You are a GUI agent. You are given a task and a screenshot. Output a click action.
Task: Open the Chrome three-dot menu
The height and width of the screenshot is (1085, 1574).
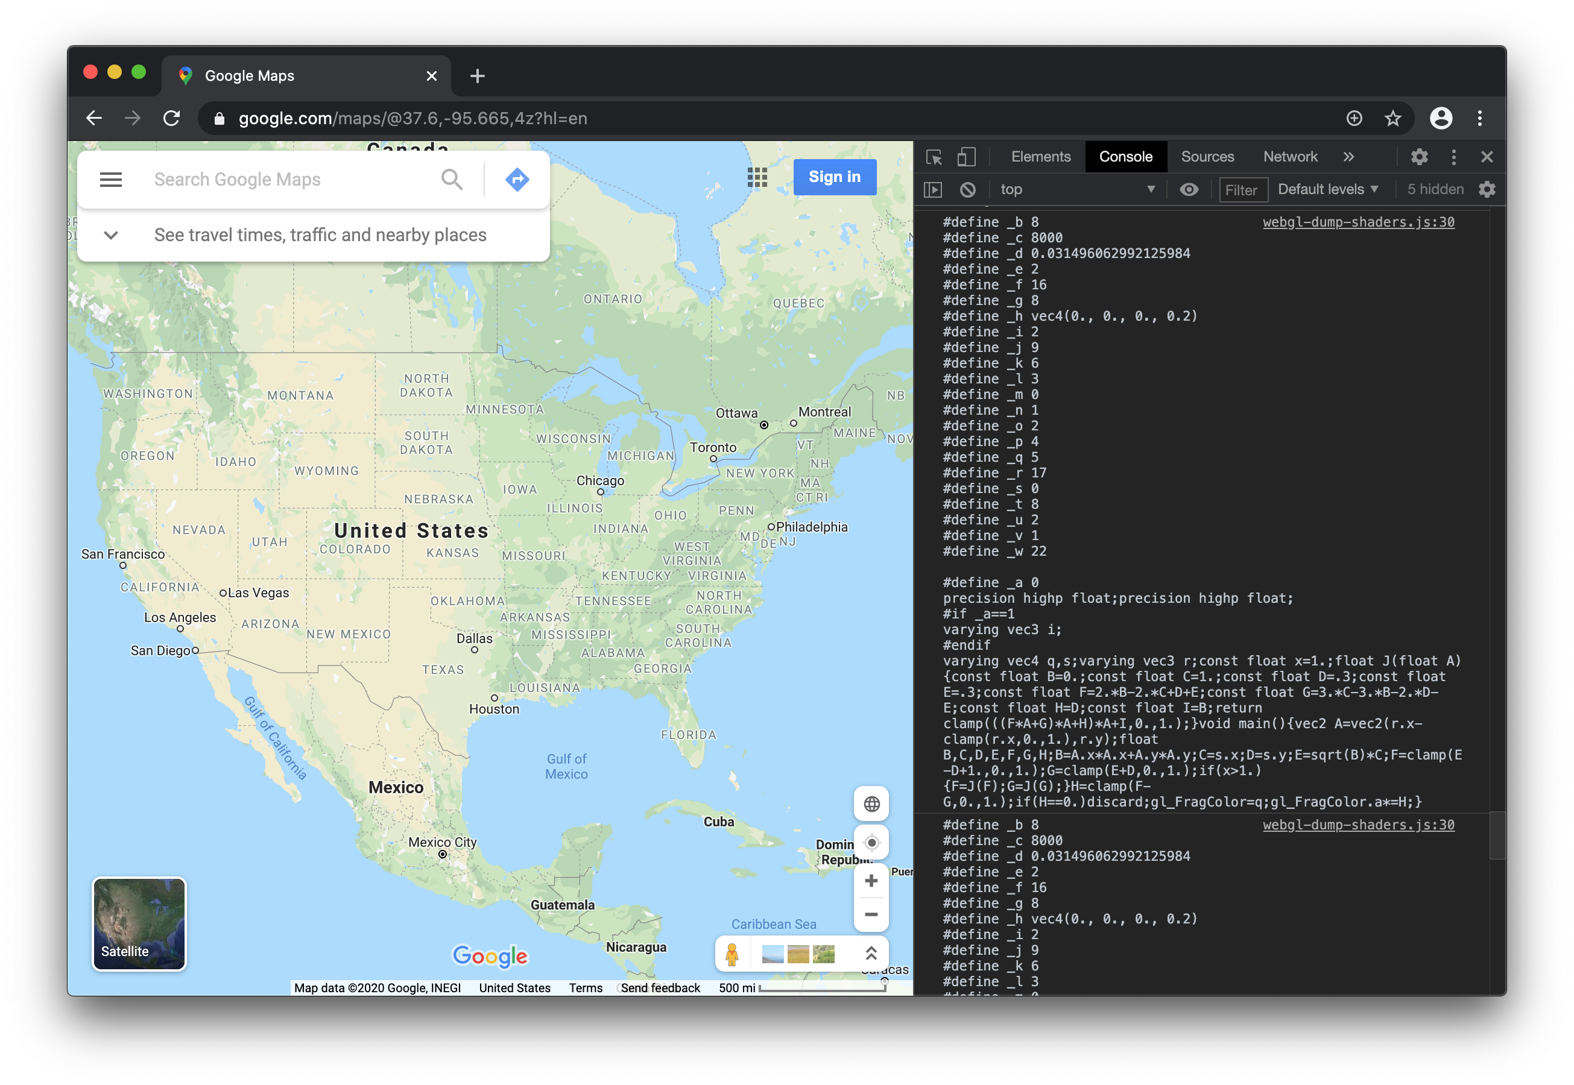tap(1479, 118)
